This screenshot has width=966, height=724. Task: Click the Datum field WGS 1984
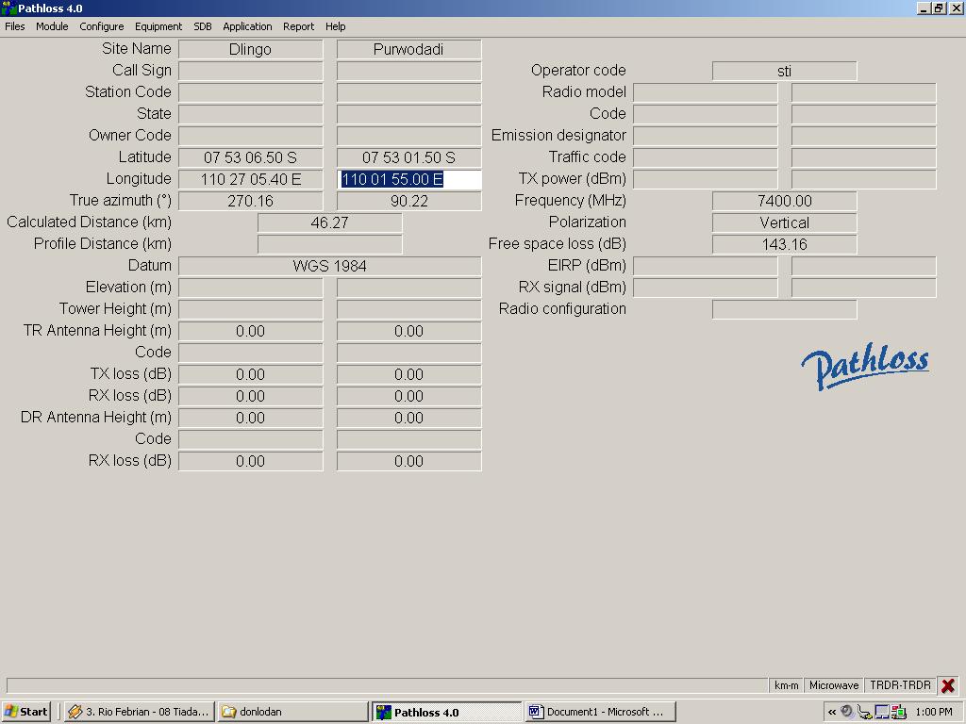pyautogui.click(x=329, y=266)
